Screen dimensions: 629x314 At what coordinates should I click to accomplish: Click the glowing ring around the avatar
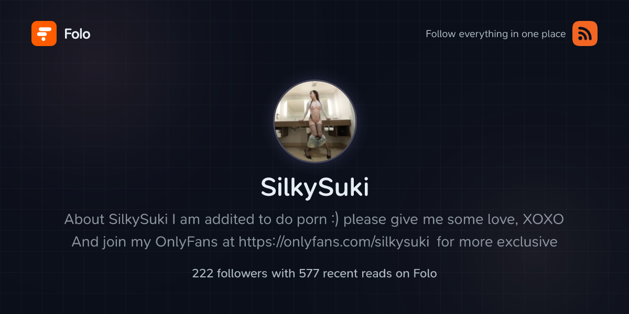click(315, 81)
